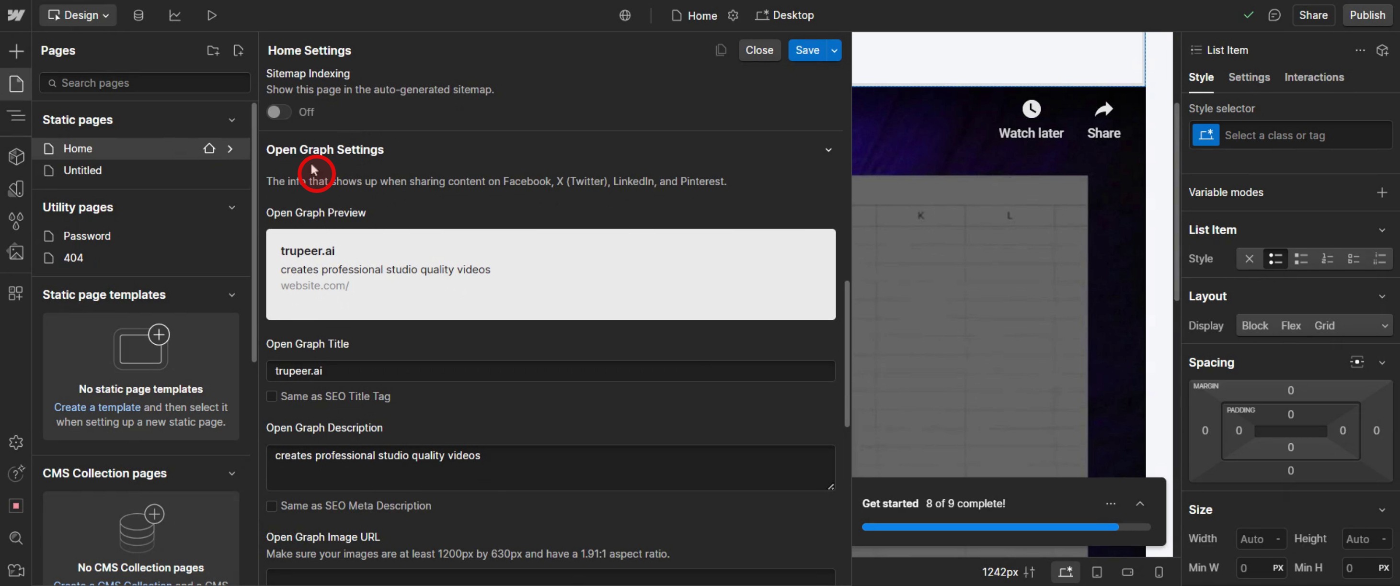Click the Preview play icon
This screenshot has height=586, width=1400.
tap(211, 15)
